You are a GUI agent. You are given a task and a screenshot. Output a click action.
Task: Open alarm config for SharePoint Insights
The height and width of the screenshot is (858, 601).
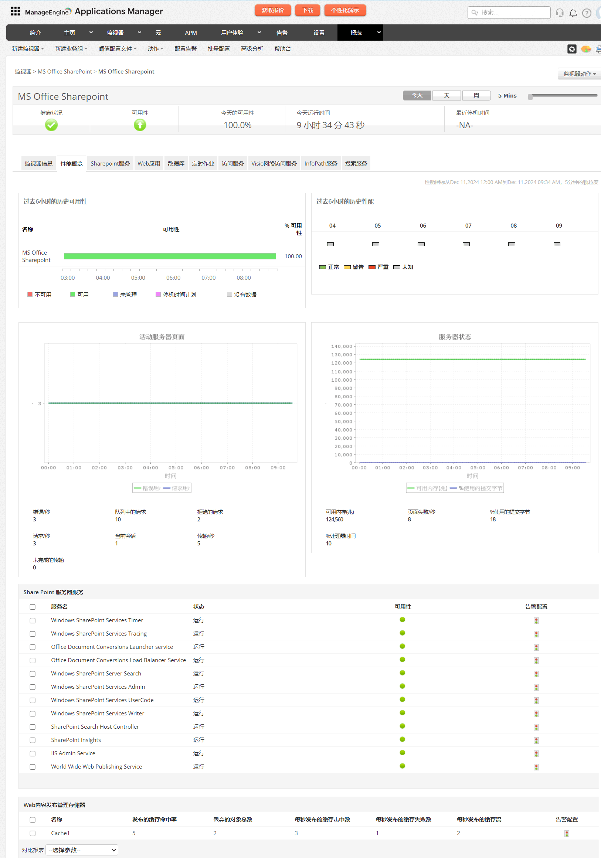pyautogui.click(x=536, y=740)
